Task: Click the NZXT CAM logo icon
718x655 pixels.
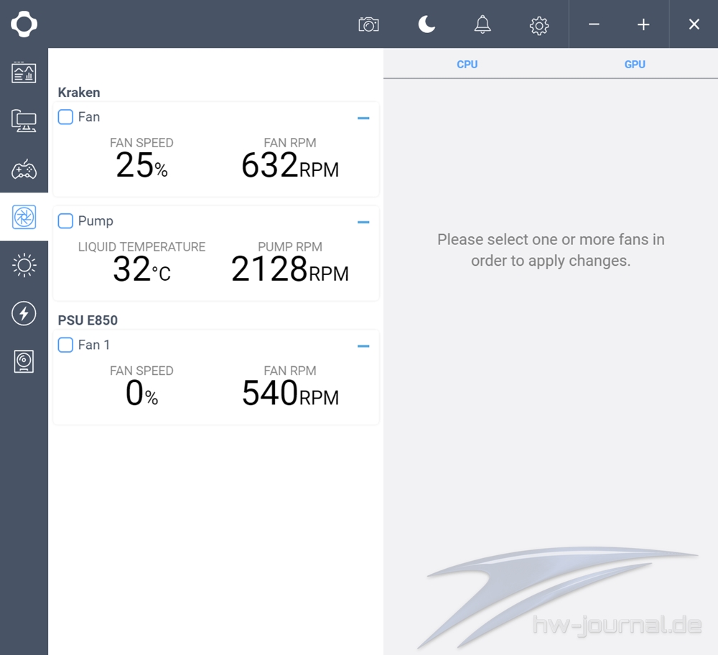Action: tap(24, 24)
